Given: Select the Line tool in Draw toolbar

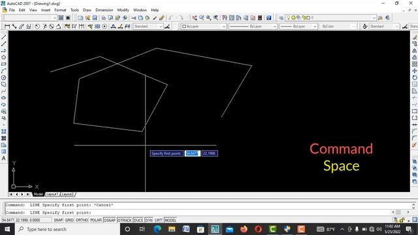Looking at the screenshot, I should point(4,37).
